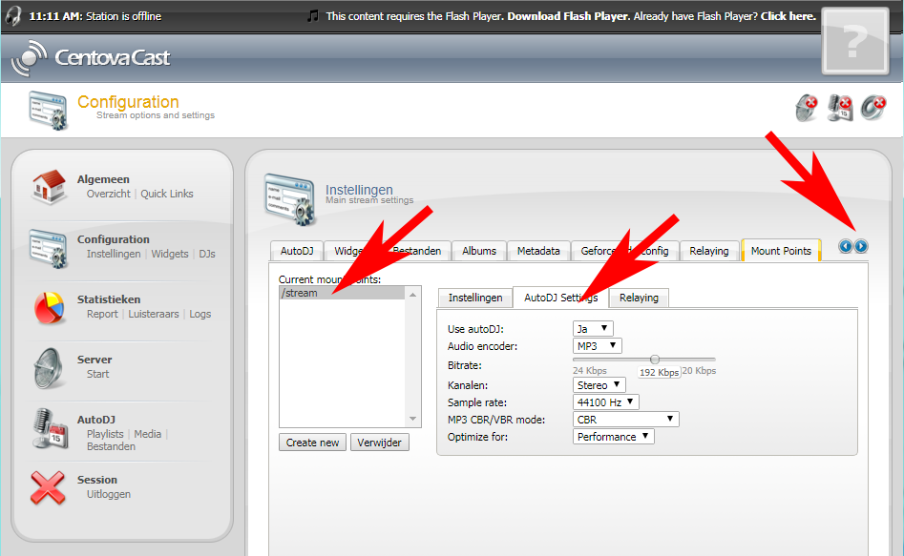The image size is (904, 556).
Task: Click scroll up arrow in mount list
Action: 412,295
